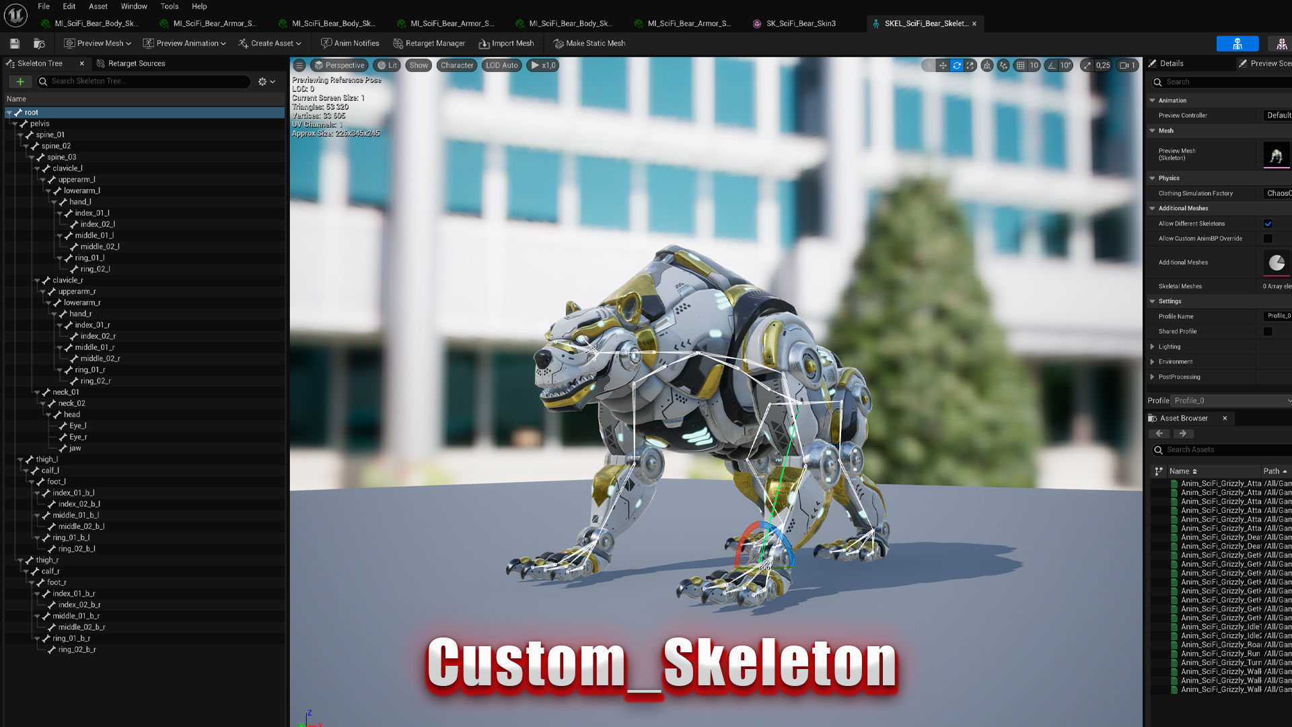Viewport: 1292px width, 727px height.
Task: Open the Preview Animation dropdown
Action: (184, 43)
